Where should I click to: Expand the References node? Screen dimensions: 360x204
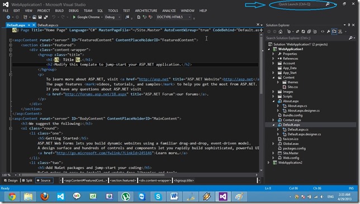(x=273, y=58)
